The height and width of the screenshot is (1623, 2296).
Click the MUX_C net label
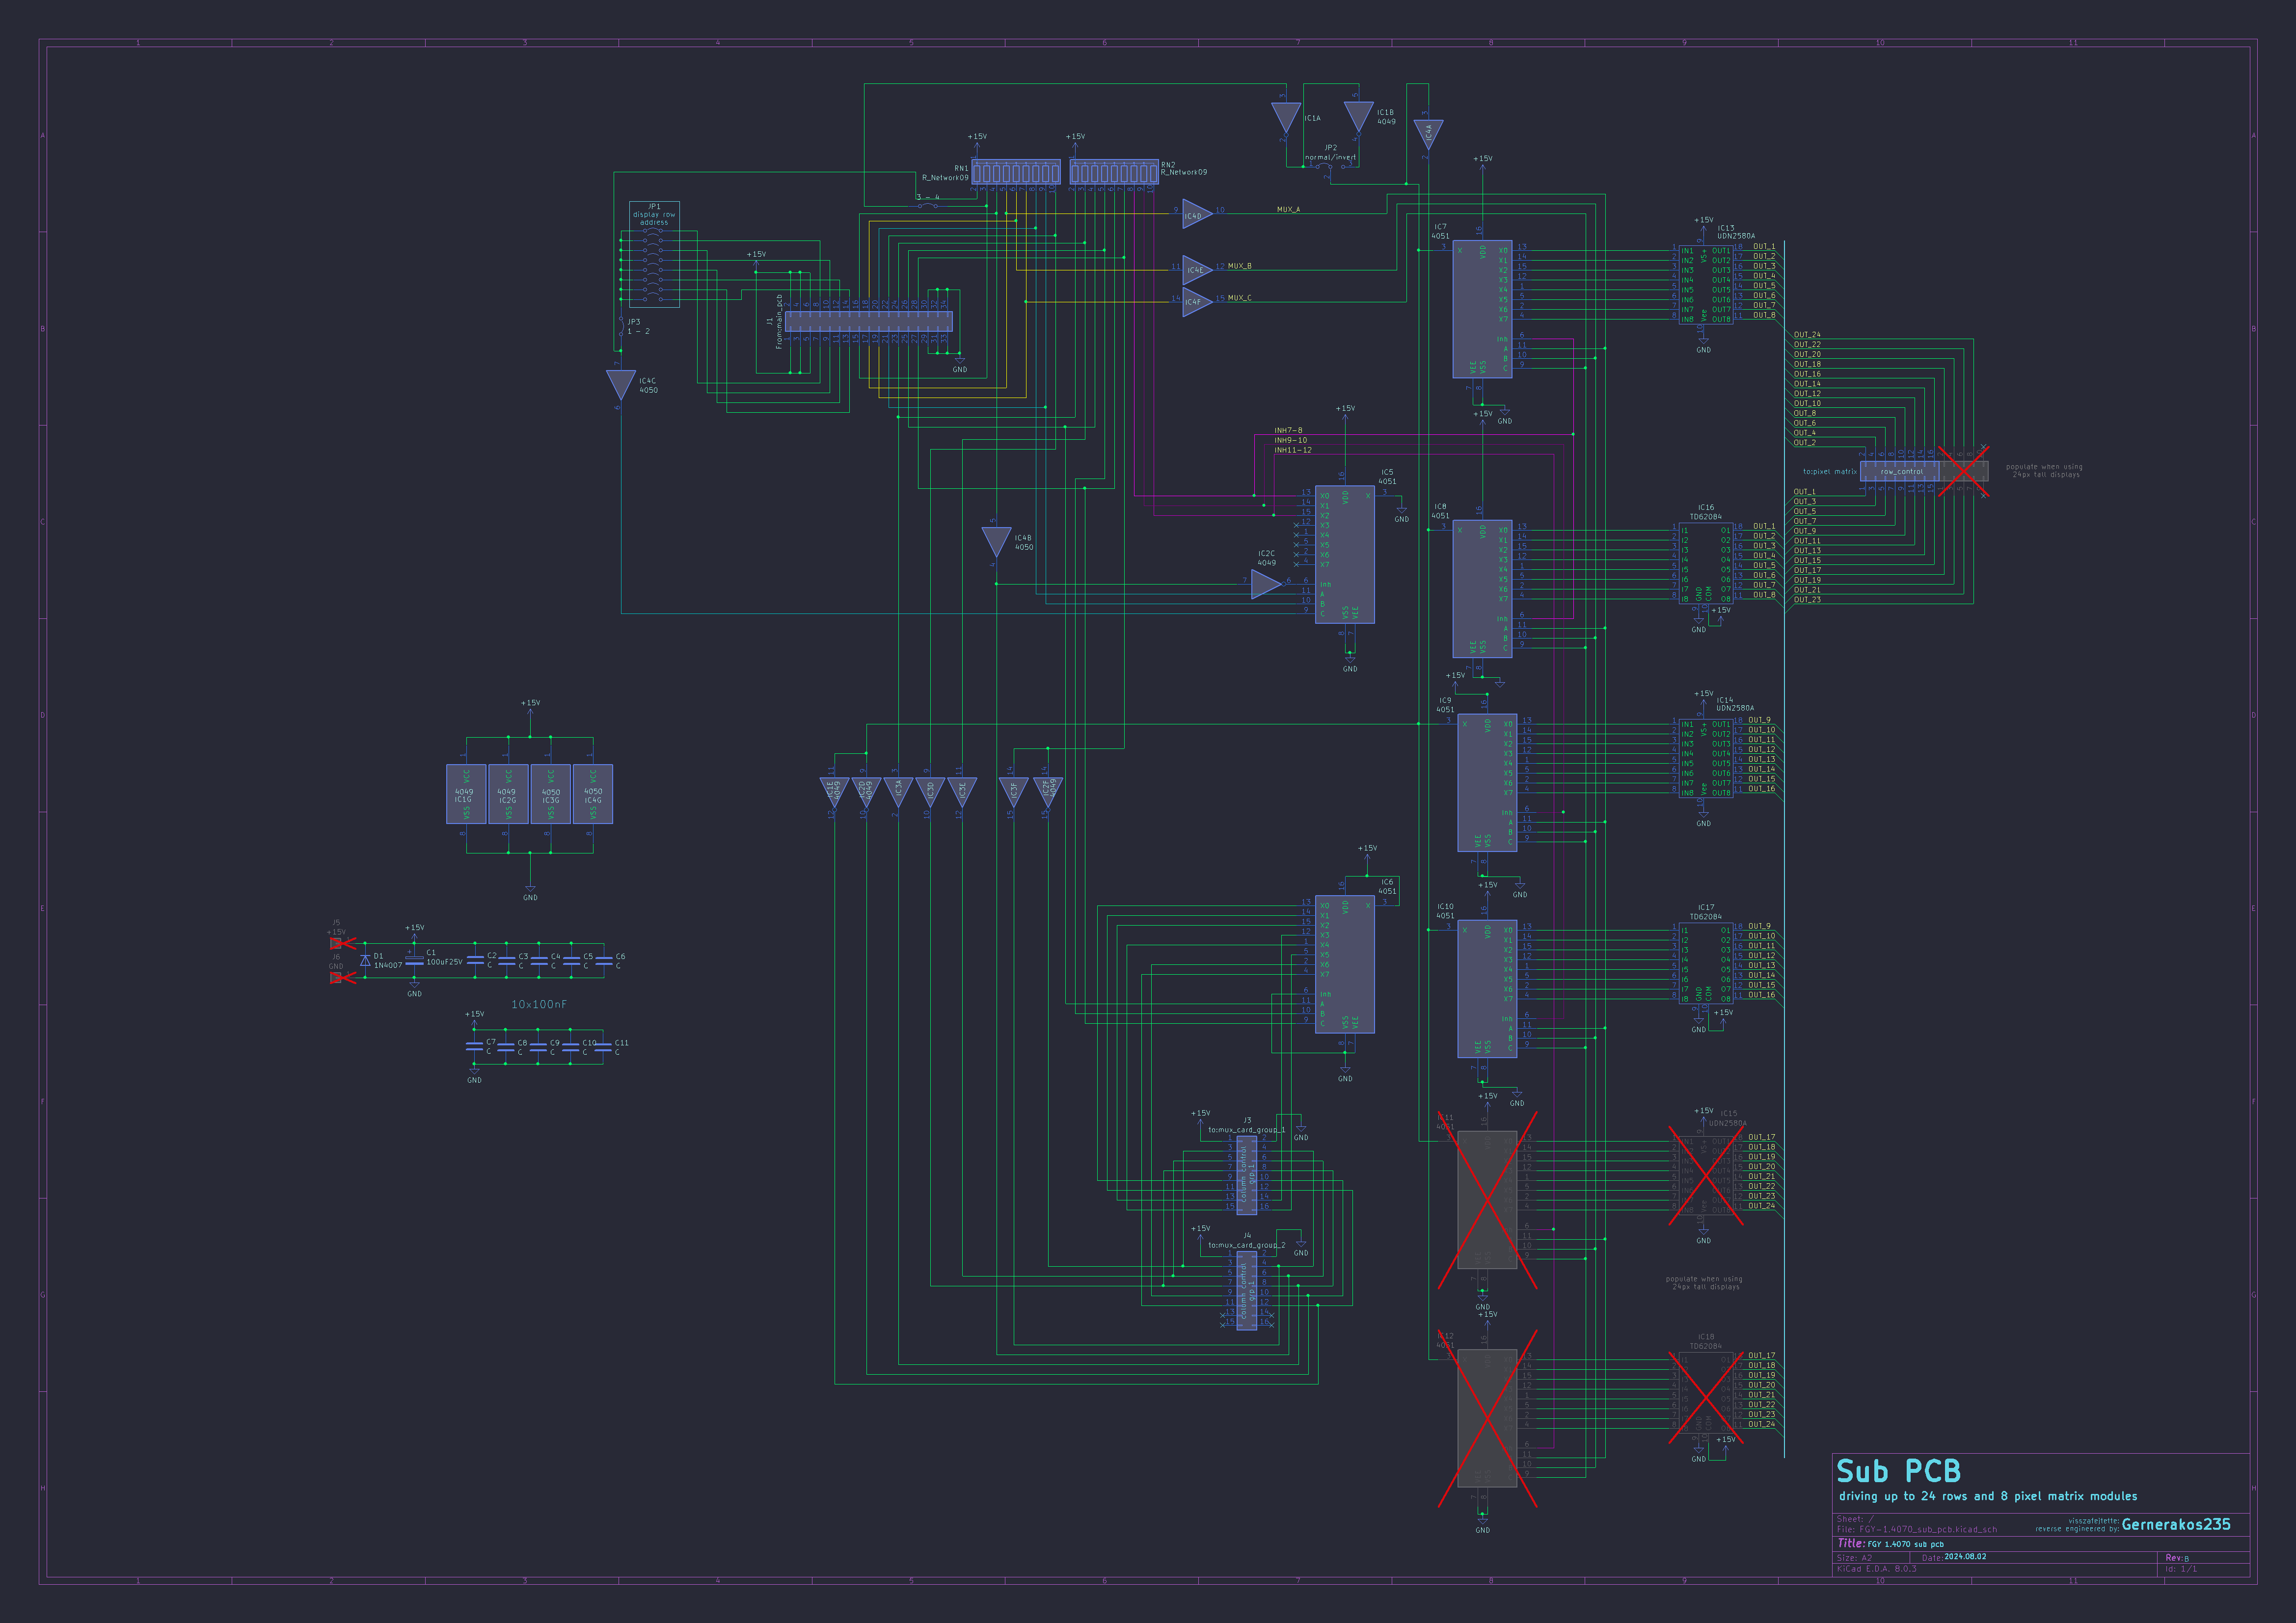[x=1240, y=298]
